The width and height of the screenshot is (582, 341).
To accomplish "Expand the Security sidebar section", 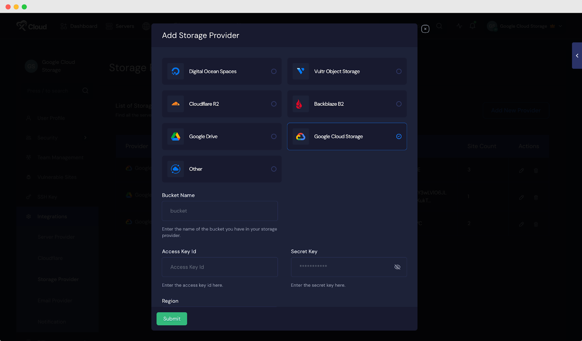I will 85,137.
